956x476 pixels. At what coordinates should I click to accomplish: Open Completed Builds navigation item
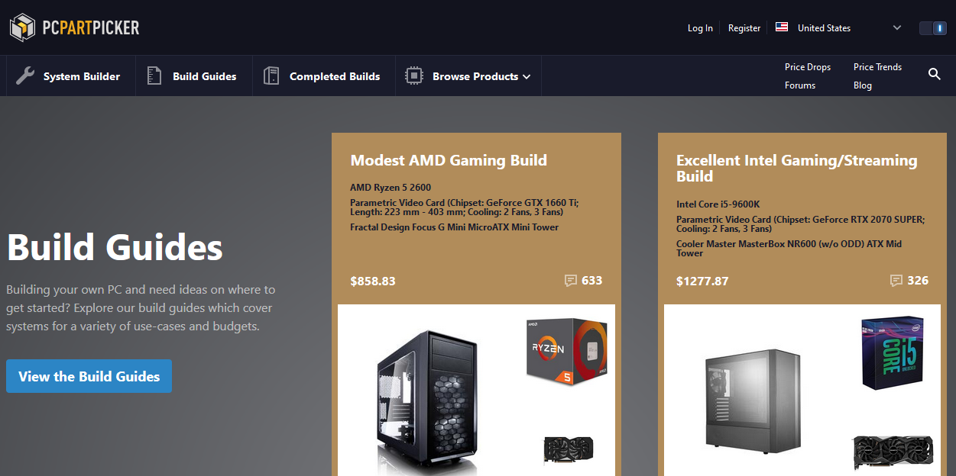(x=324, y=76)
